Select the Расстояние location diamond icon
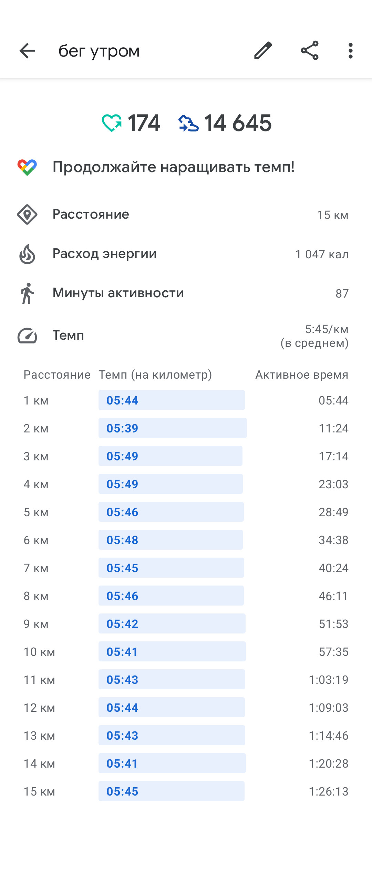 tap(27, 214)
